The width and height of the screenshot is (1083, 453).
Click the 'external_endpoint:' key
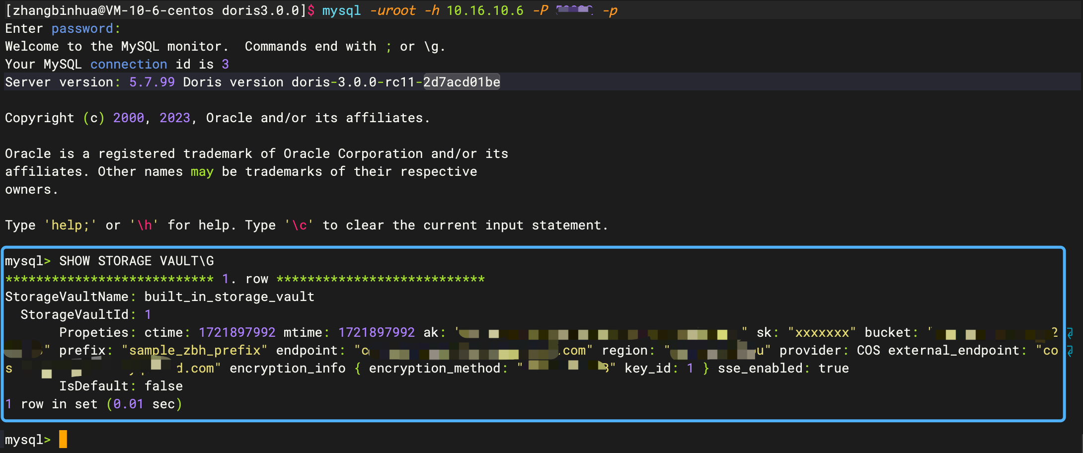point(957,350)
